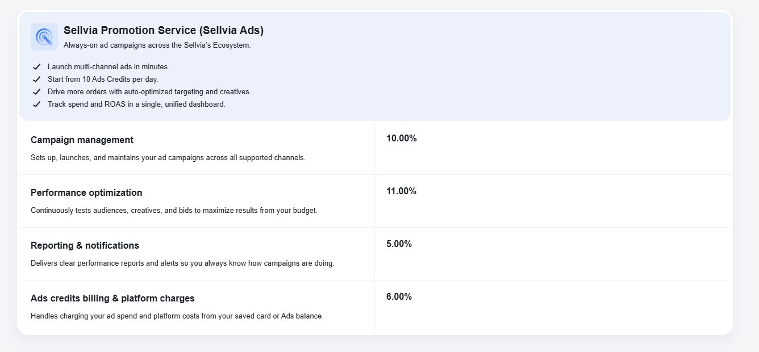Image resolution: width=759 pixels, height=352 pixels.
Task: Click checkmark next to "Start from 10 Ads Credits"
Action: [x=37, y=79]
